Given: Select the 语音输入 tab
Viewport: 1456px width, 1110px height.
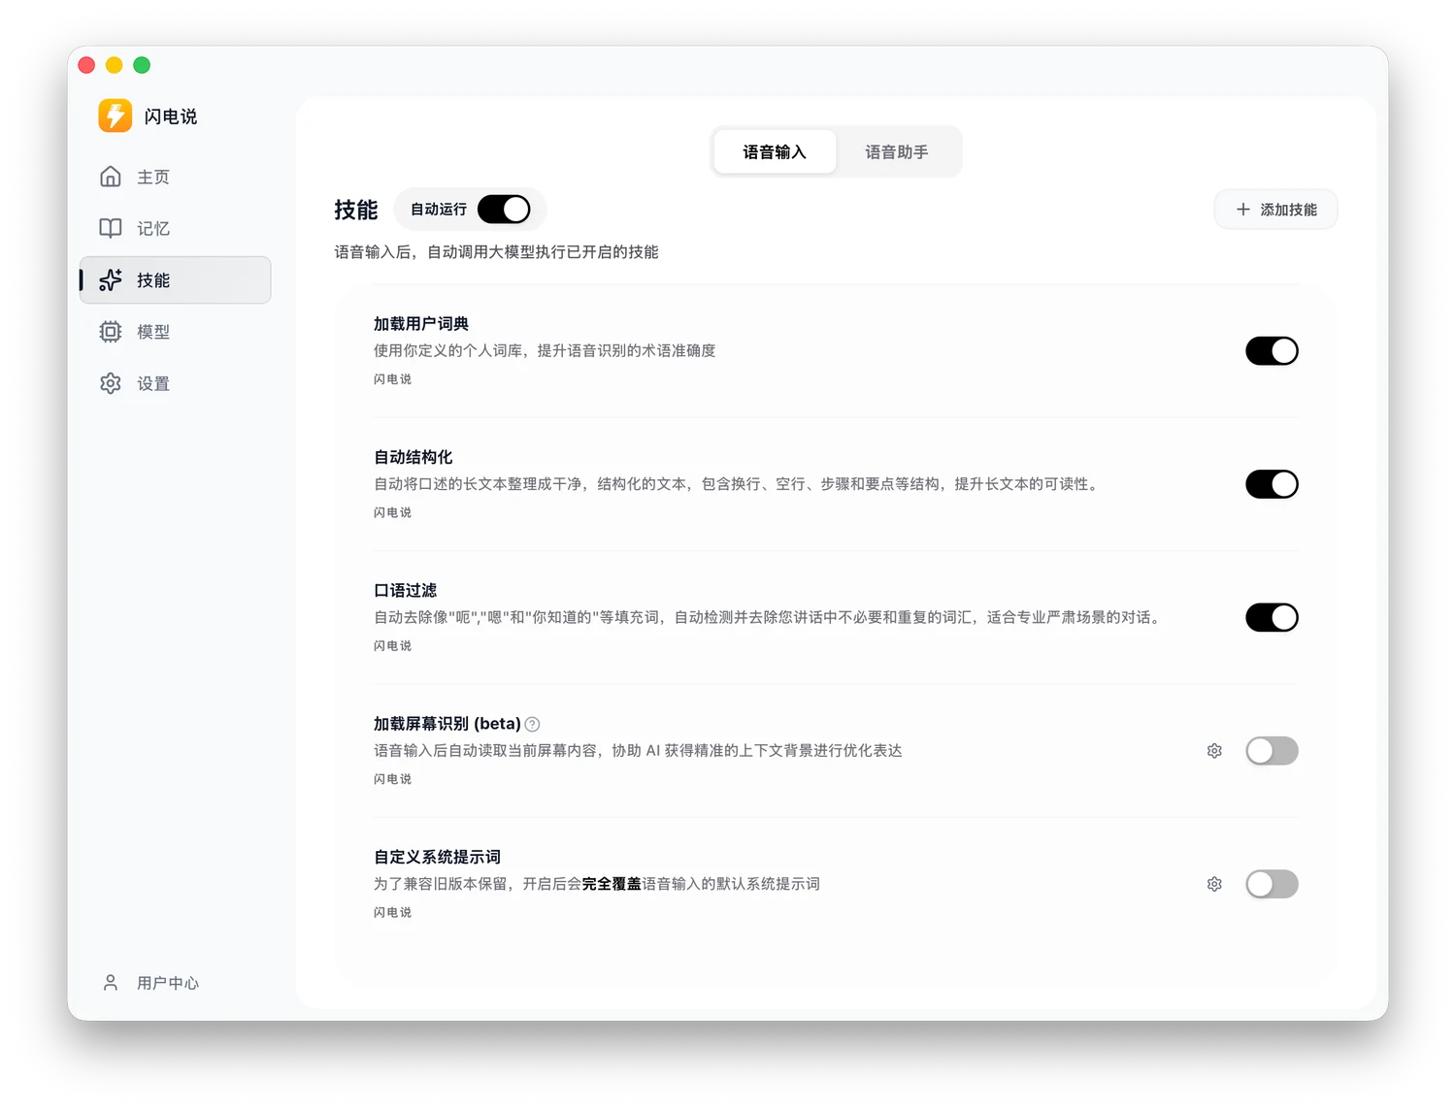Looking at the screenshot, I should pyautogui.click(x=775, y=152).
